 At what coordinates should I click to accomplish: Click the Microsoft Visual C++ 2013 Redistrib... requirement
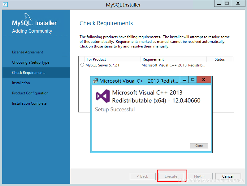(x=173, y=65)
